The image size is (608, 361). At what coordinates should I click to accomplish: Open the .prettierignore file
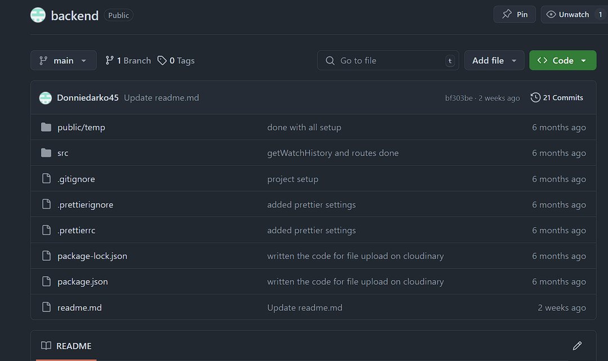(x=86, y=204)
